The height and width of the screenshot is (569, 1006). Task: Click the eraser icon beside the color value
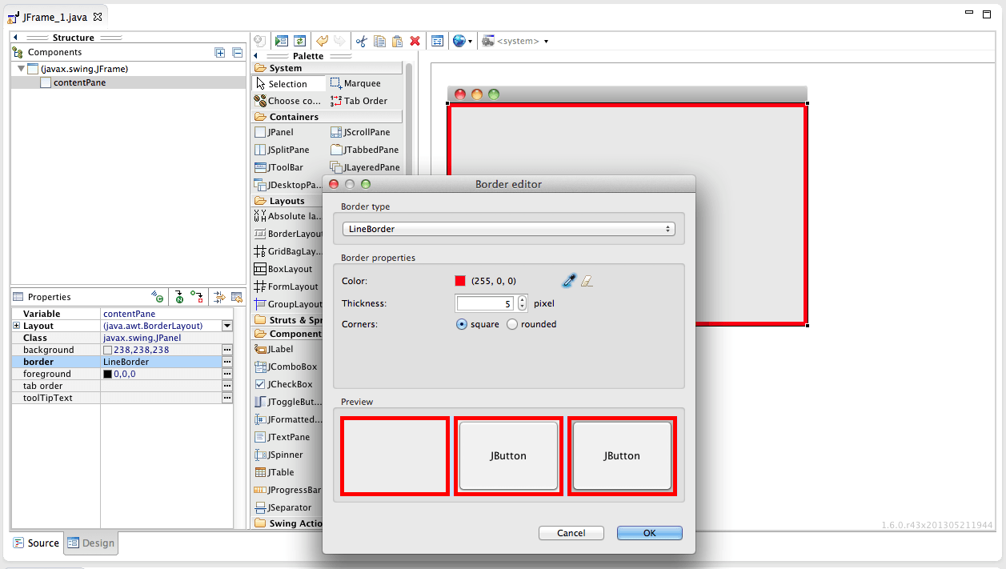pyautogui.click(x=587, y=281)
